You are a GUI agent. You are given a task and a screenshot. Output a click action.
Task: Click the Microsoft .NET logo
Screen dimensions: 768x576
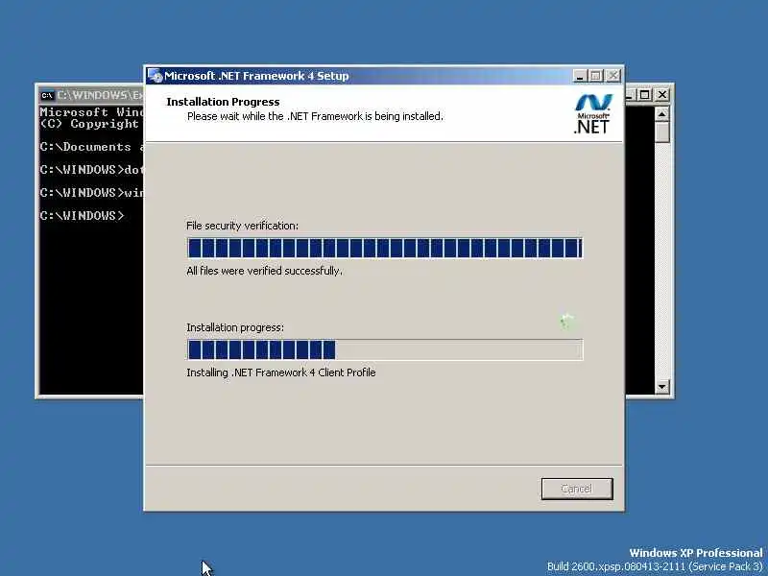pyautogui.click(x=592, y=114)
